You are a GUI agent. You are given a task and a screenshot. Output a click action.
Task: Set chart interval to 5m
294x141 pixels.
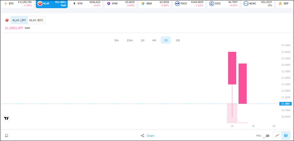(116, 40)
